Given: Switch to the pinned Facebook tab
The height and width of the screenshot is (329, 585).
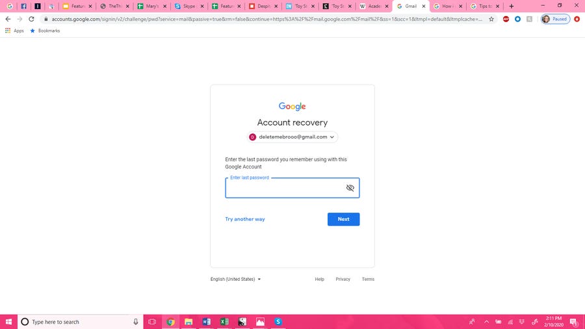Looking at the screenshot, I should [x=23, y=6].
